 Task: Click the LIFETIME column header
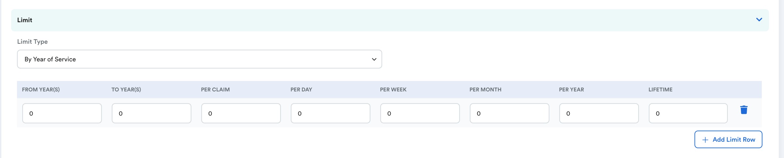(661, 89)
